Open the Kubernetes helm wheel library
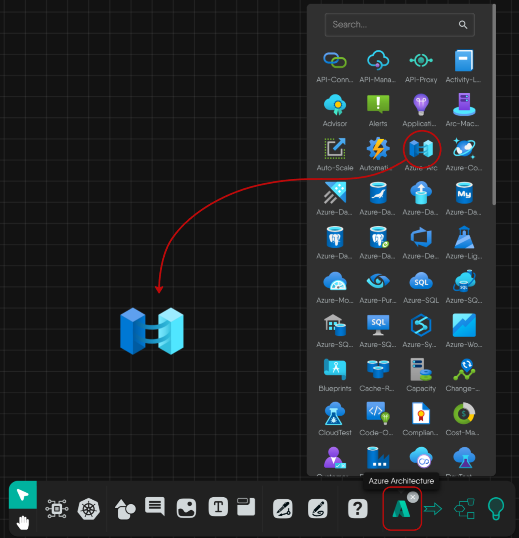The image size is (519, 538). click(x=89, y=508)
